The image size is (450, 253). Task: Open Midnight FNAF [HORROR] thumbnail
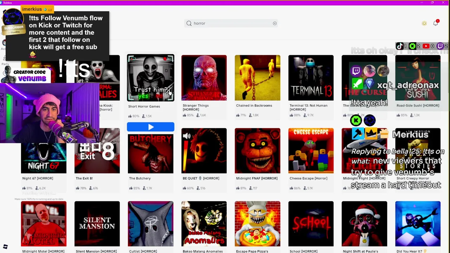(x=257, y=151)
